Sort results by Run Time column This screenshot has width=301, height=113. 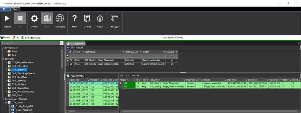(x=273, y=80)
